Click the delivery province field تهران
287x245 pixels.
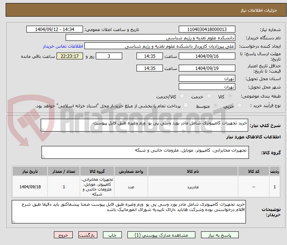tap(207, 78)
